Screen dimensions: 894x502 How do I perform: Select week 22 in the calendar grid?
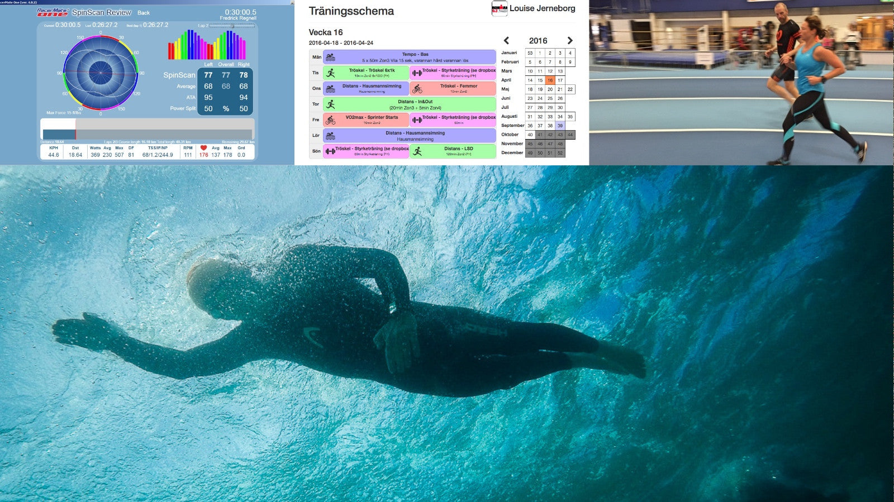coord(570,89)
